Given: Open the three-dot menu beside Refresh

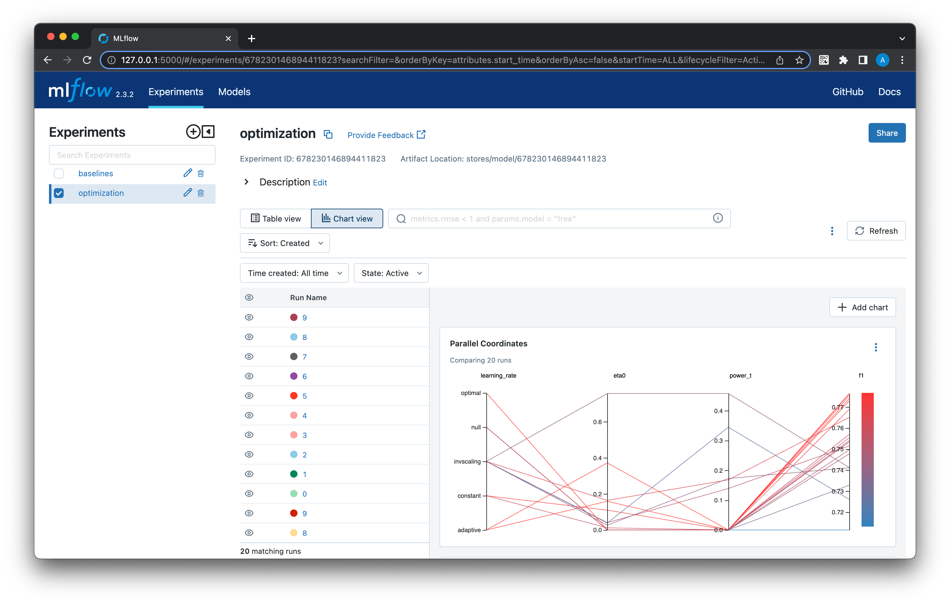Looking at the screenshot, I should point(832,231).
